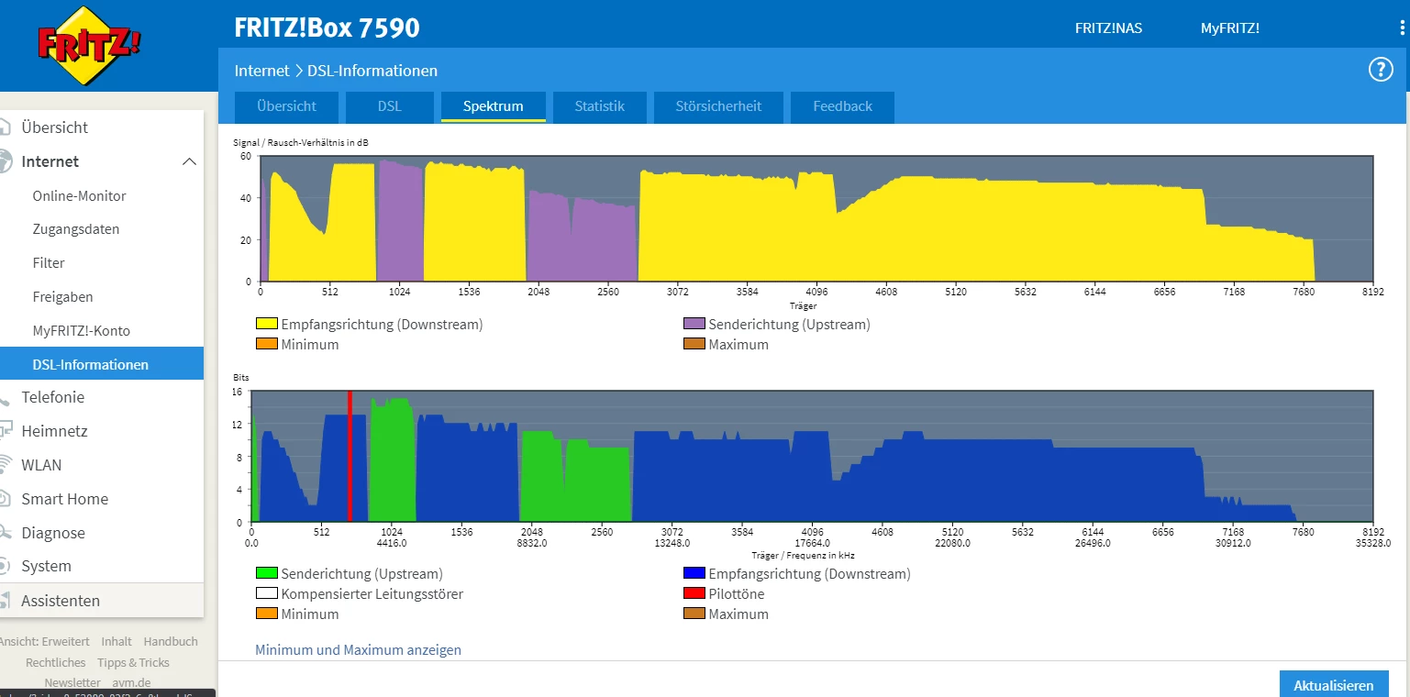Open the three-dot menu in the header
This screenshot has width=1410, height=697.
(x=1403, y=28)
